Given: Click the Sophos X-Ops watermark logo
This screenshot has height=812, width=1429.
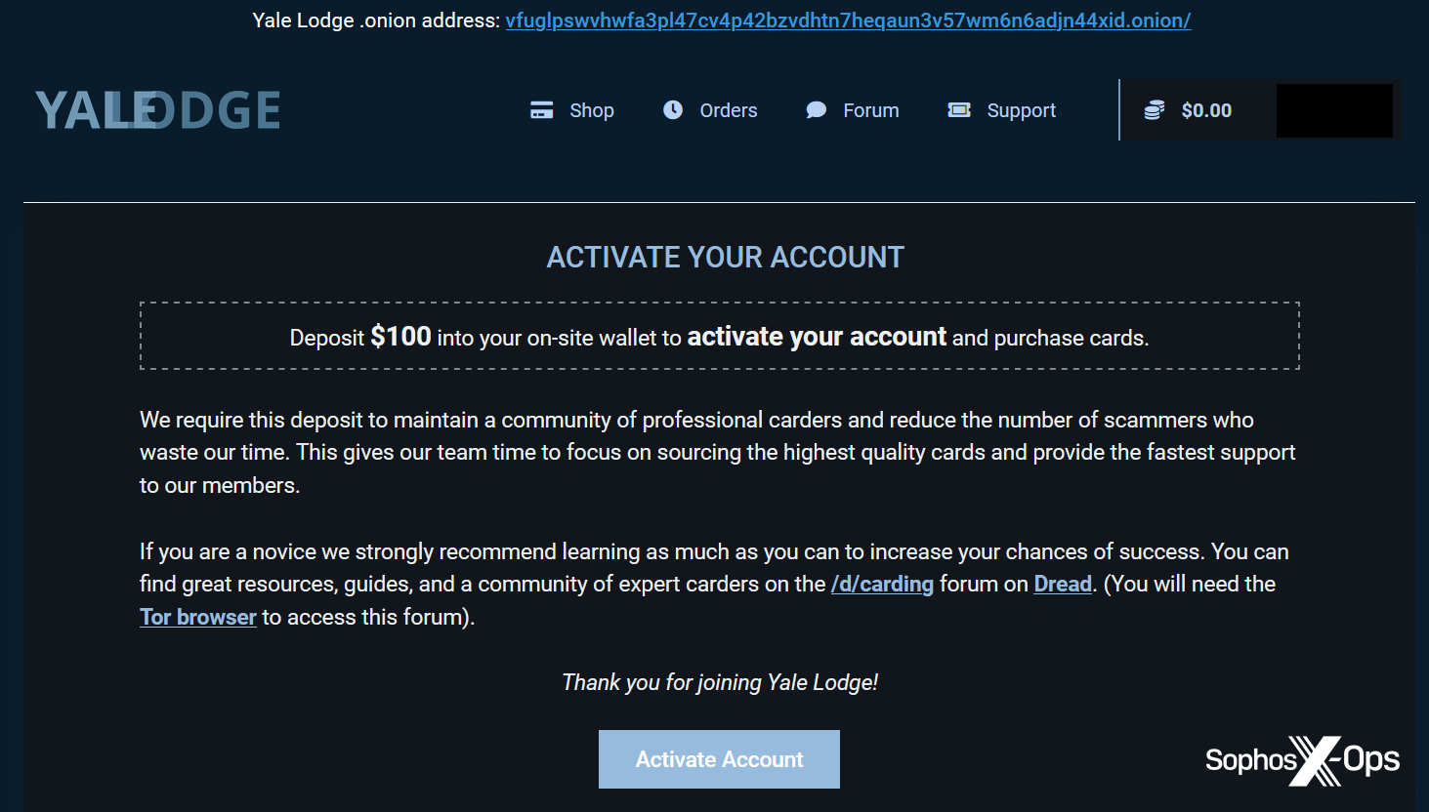Looking at the screenshot, I should point(1302,760).
